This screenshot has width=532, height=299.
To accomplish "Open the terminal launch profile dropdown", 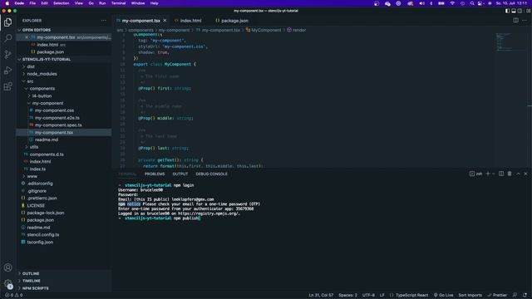I will (x=493, y=174).
